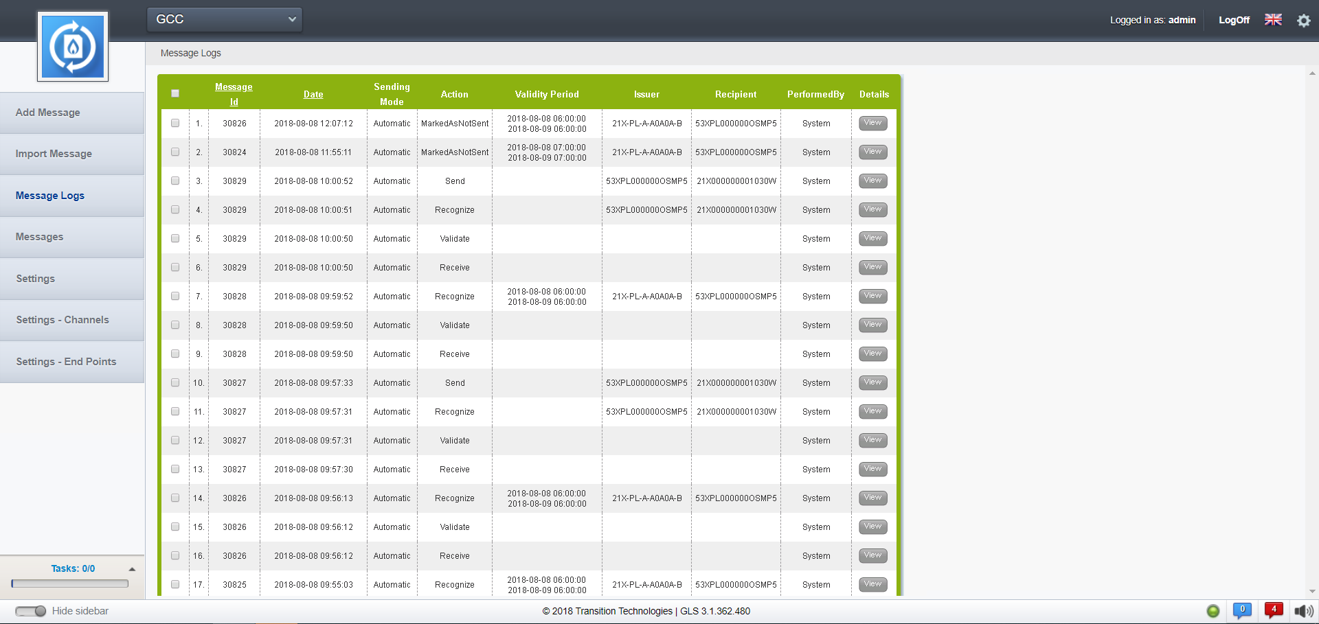
Task: Go to Settings - Channels menu item
Action: (x=63, y=320)
